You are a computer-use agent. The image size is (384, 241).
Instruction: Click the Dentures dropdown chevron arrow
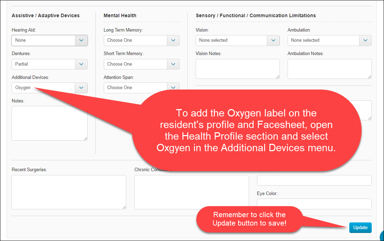coord(81,64)
